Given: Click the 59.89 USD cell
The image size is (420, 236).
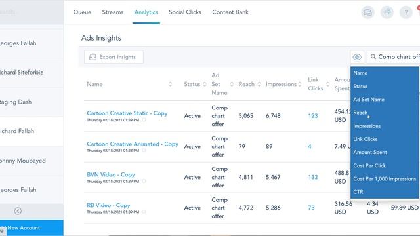Looking at the screenshot, I should pyautogui.click(x=404, y=208).
